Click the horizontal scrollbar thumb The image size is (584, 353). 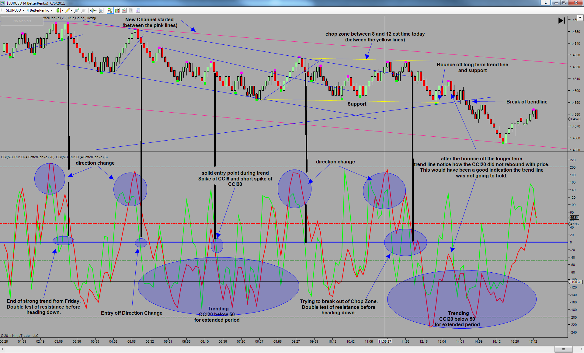coord(563,349)
